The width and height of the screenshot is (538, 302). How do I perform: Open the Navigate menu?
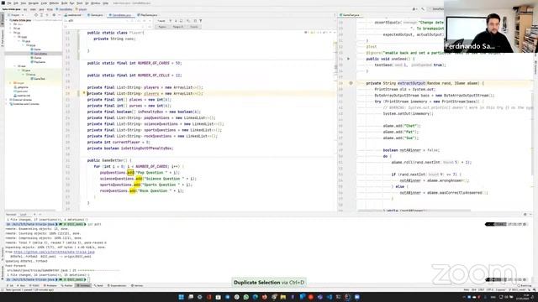34,3
